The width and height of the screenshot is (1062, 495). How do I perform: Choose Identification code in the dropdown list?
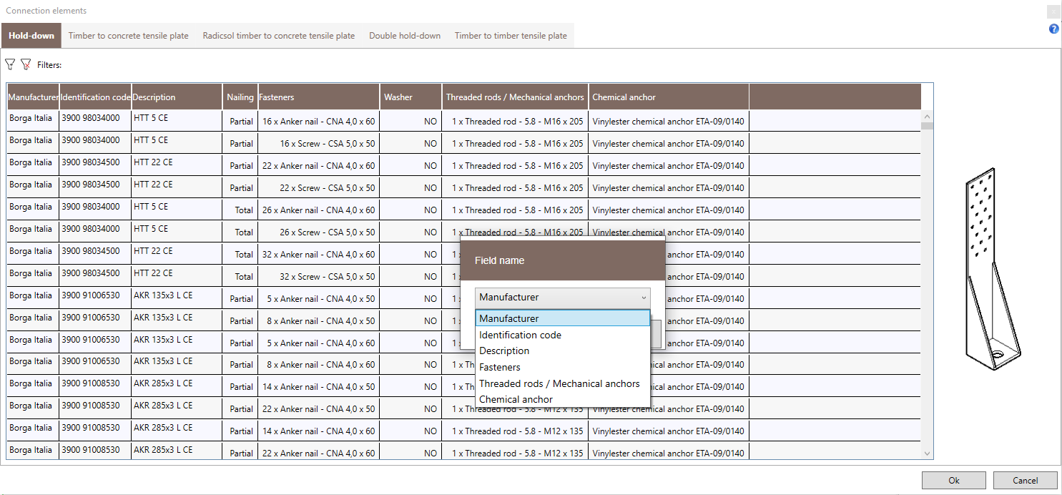(563, 335)
